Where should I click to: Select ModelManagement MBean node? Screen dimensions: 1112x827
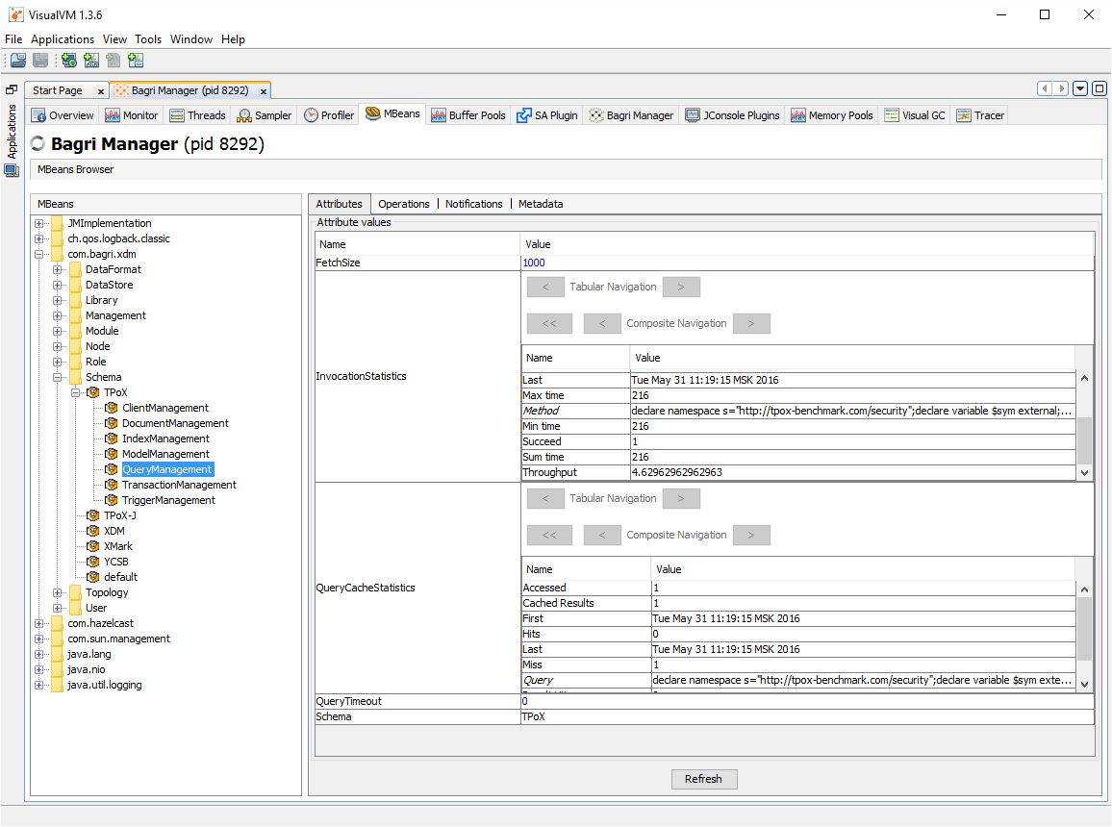165,454
